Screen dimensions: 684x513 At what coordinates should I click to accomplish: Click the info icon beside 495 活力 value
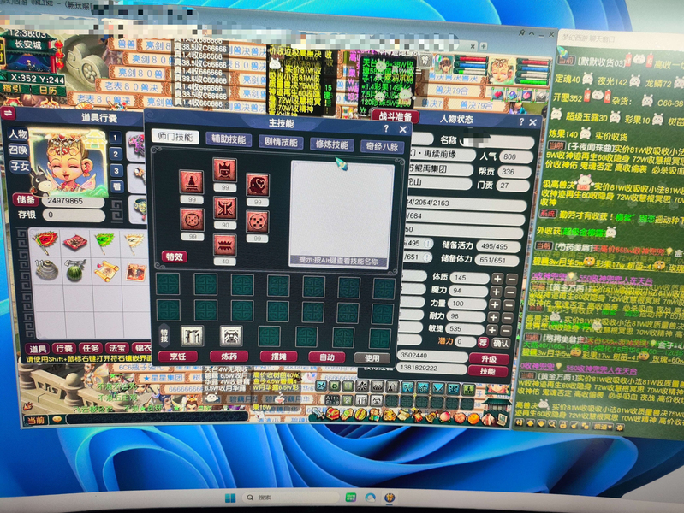coord(428,244)
